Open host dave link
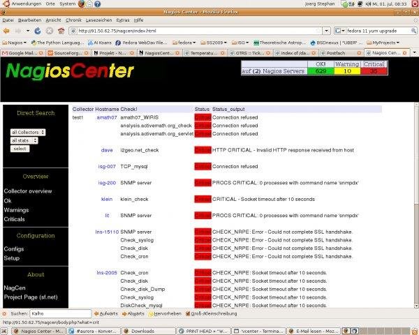This screenshot has width=419, height=335. 107,150
